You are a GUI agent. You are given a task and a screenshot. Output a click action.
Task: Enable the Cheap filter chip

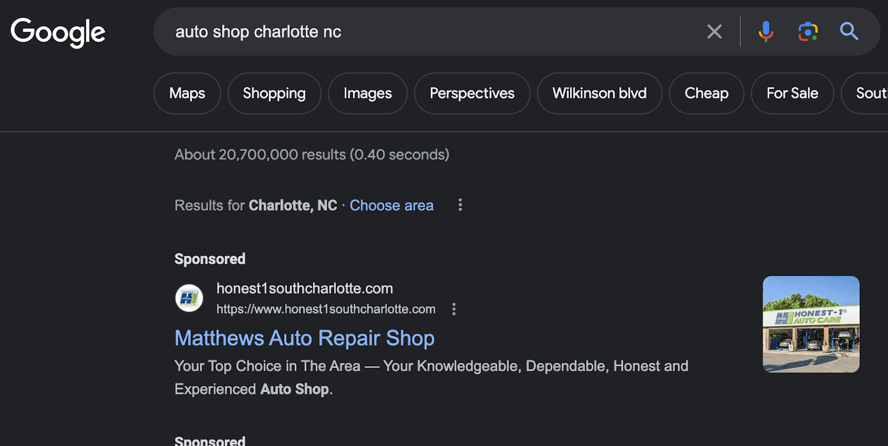706,93
